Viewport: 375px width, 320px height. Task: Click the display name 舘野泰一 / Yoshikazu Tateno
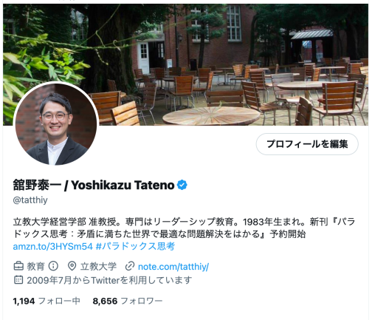pos(94,185)
